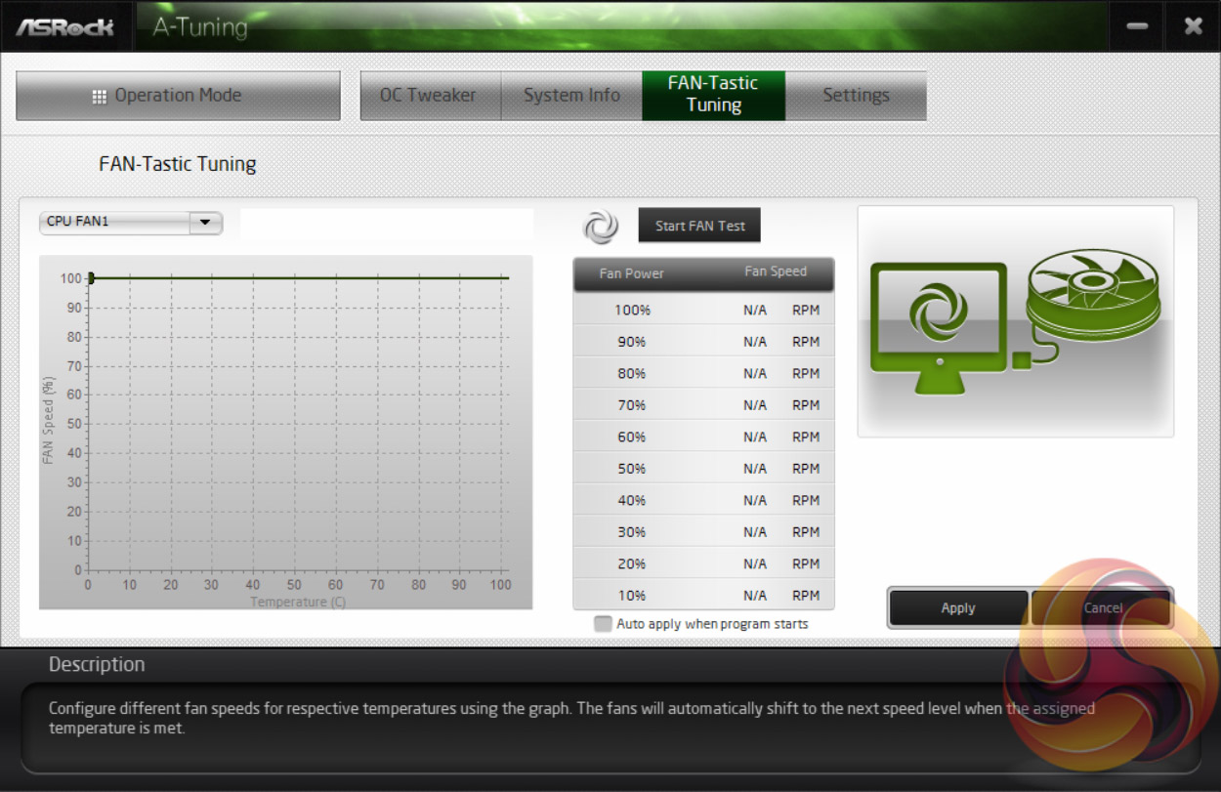Click the Apply button
Image resolution: width=1221 pixels, height=792 pixels.
pos(958,607)
